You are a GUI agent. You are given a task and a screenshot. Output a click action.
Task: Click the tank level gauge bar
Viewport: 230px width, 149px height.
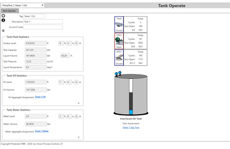point(131,97)
